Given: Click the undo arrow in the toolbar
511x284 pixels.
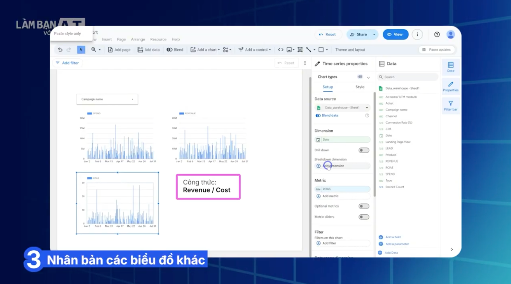Looking at the screenshot, I should pos(60,50).
